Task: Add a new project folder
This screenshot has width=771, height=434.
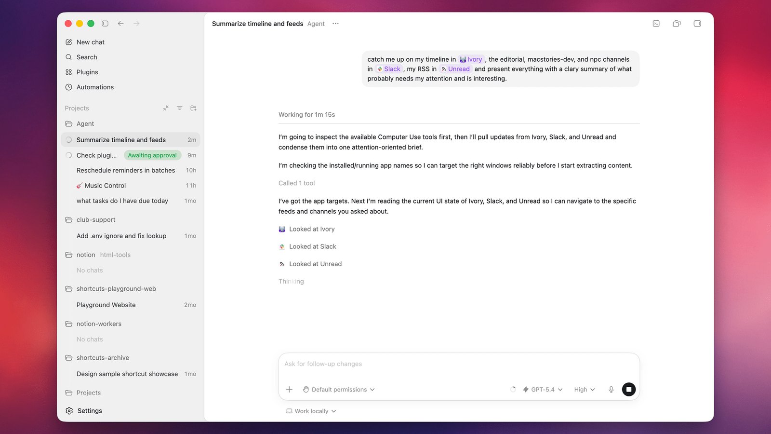Action: pos(193,108)
